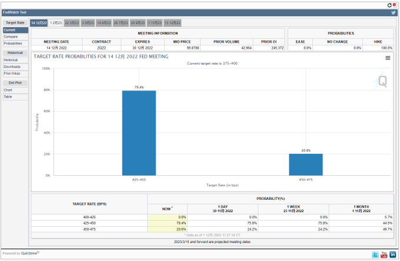This screenshot has height=261, width=400.
Task: Click the 450-475 probability bar
Action: 306,165
